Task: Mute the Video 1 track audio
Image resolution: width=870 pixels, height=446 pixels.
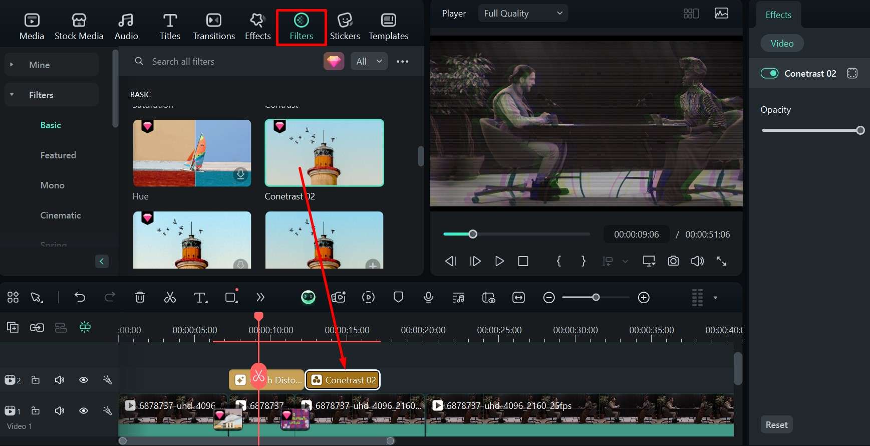Action: click(x=60, y=411)
